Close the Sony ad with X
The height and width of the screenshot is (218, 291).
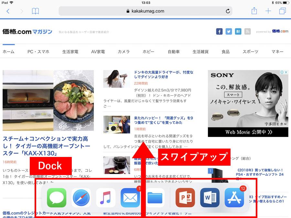286,72
